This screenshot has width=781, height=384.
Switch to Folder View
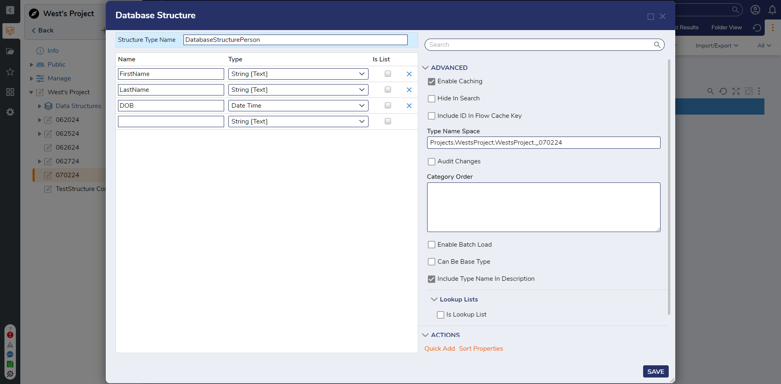[x=726, y=28]
